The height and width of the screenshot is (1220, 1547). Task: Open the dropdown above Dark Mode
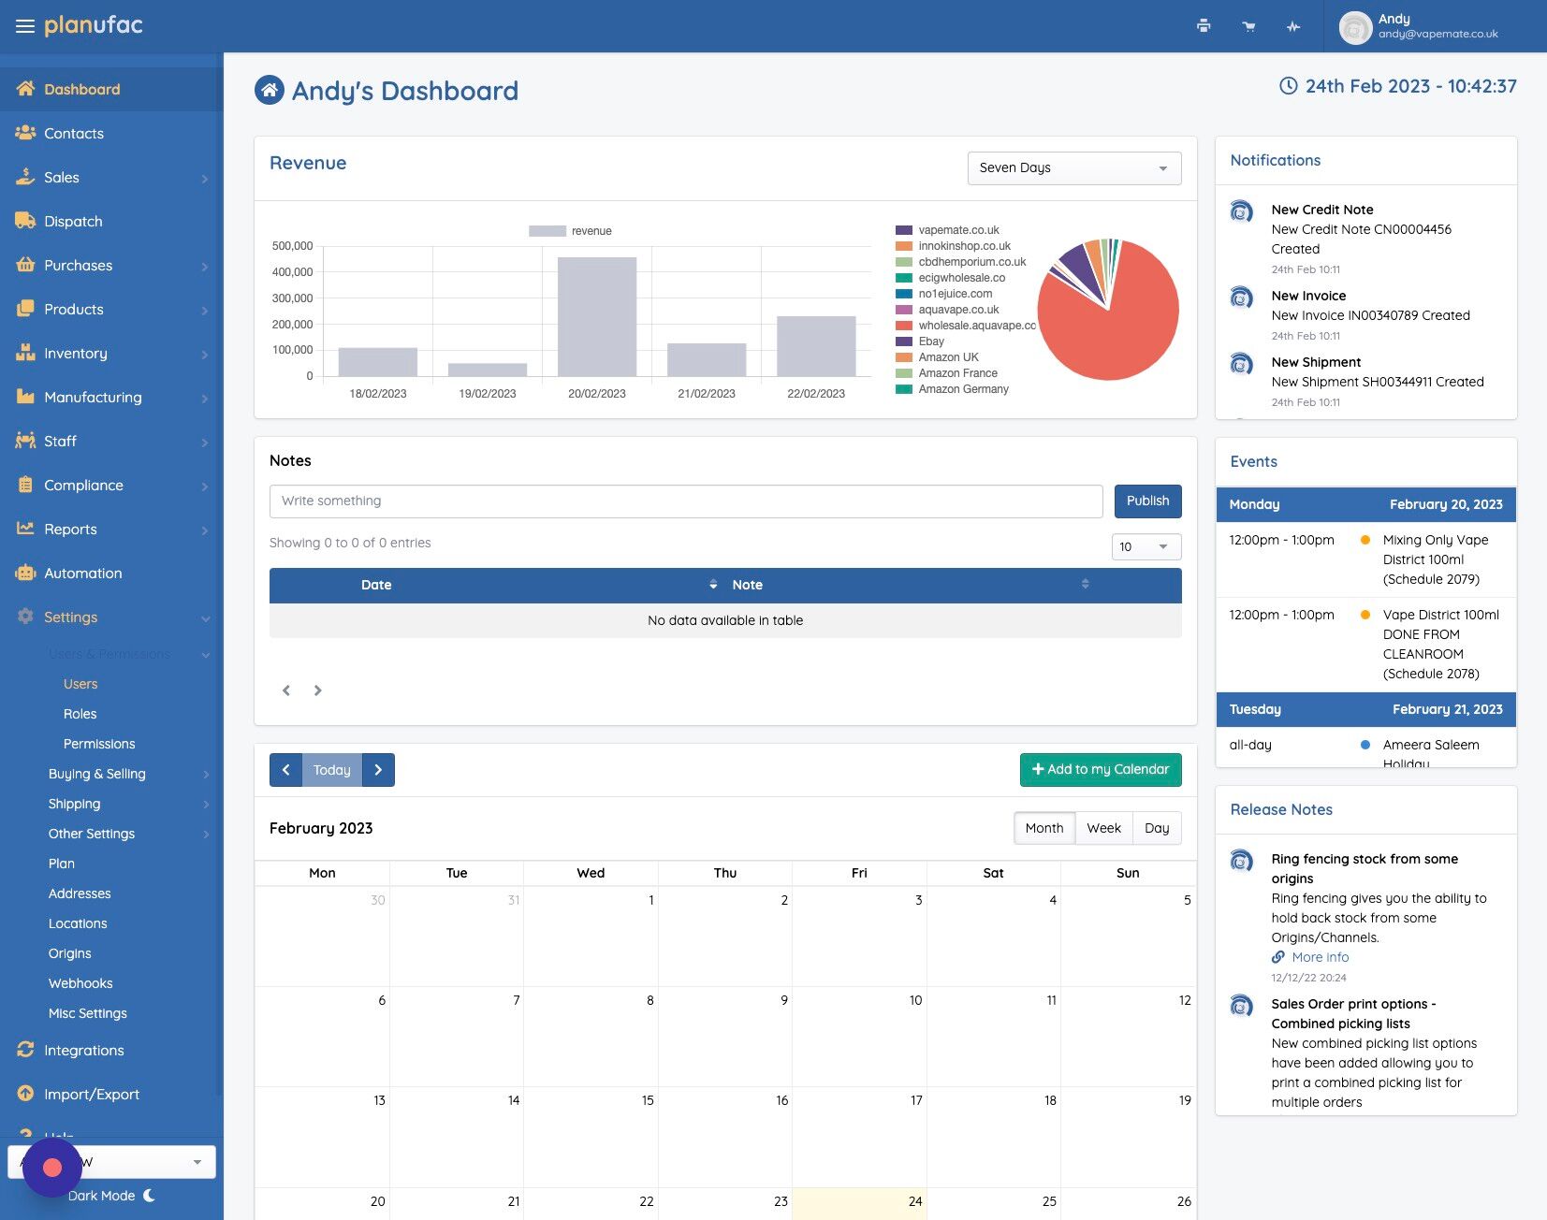(111, 1162)
